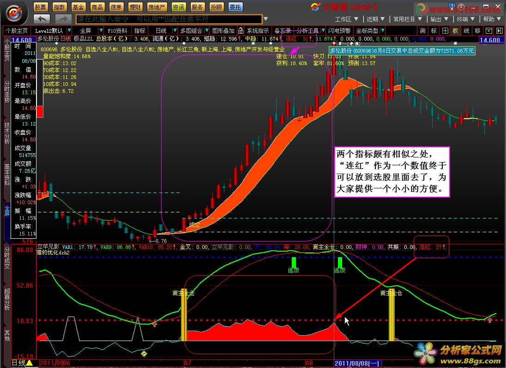Toggle the 权 price adjustment button
The image size is (506, 368).
(x=456, y=30)
